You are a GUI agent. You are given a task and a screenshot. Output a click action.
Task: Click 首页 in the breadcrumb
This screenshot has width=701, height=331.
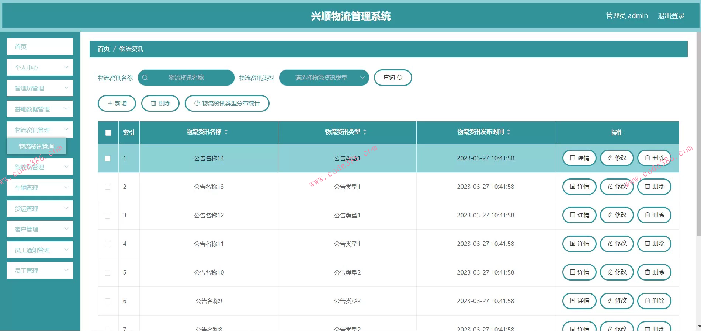pos(103,49)
